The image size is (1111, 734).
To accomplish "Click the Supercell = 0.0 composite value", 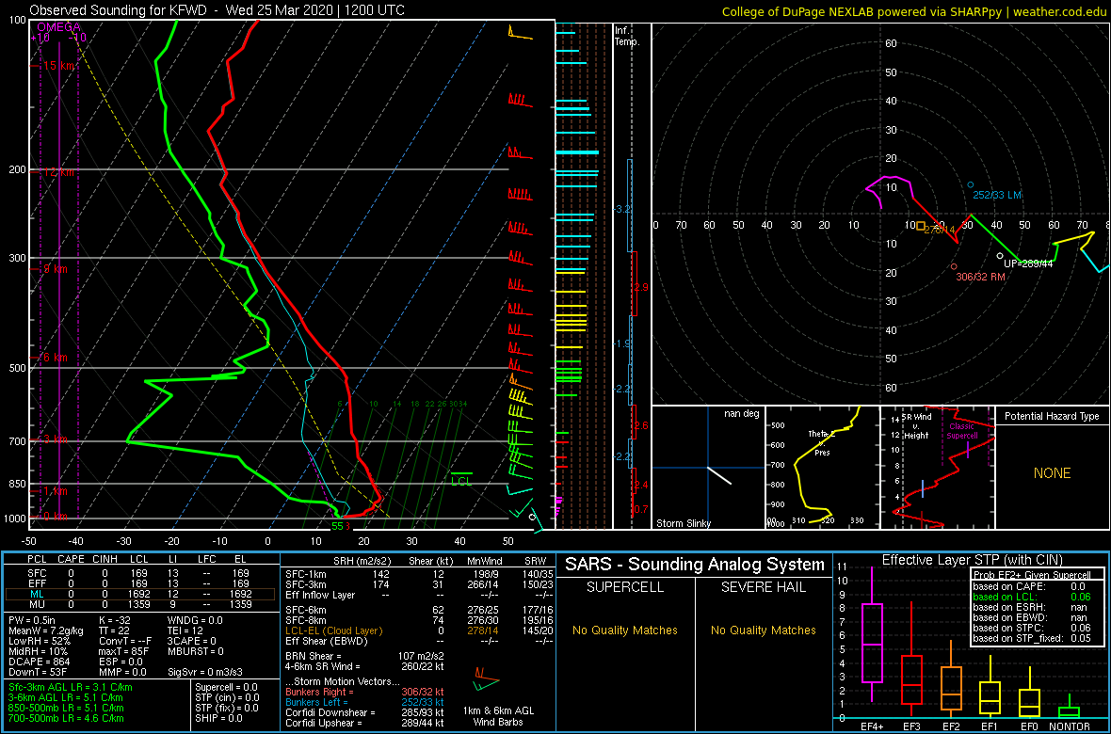I will [x=226, y=687].
